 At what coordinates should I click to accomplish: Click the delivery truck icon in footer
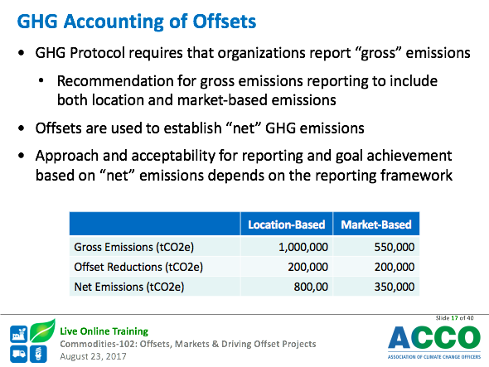19,354
